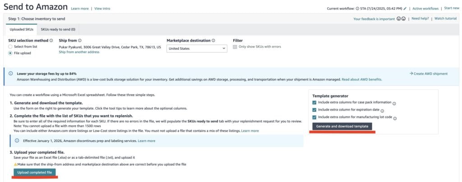Click the 'Upload completed file' button
This screenshot has height=182, width=462.
pos(34,173)
